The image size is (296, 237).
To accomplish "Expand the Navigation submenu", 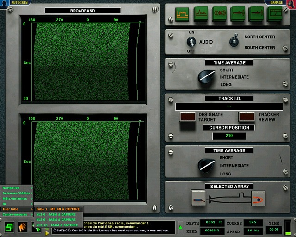I will pyautogui.click(x=17, y=187).
